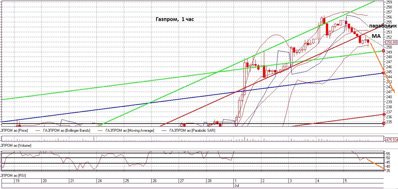The image size is (398, 189).
Task: Click price scale value 256
Action: coord(390,17)
